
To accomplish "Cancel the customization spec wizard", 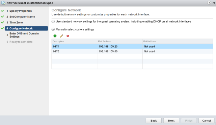I will click(x=206, y=121).
